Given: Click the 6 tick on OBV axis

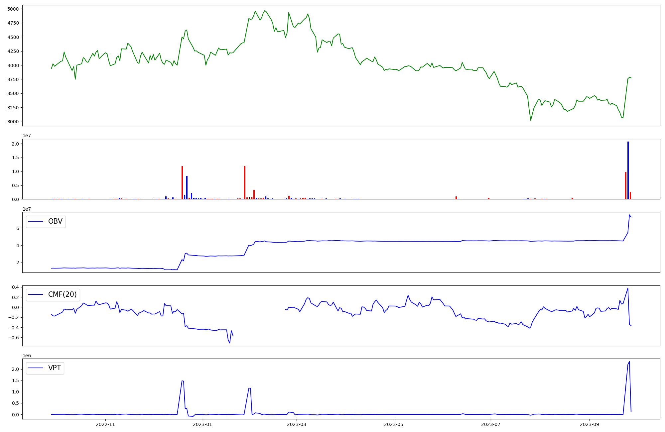Looking at the screenshot, I should (18, 228).
